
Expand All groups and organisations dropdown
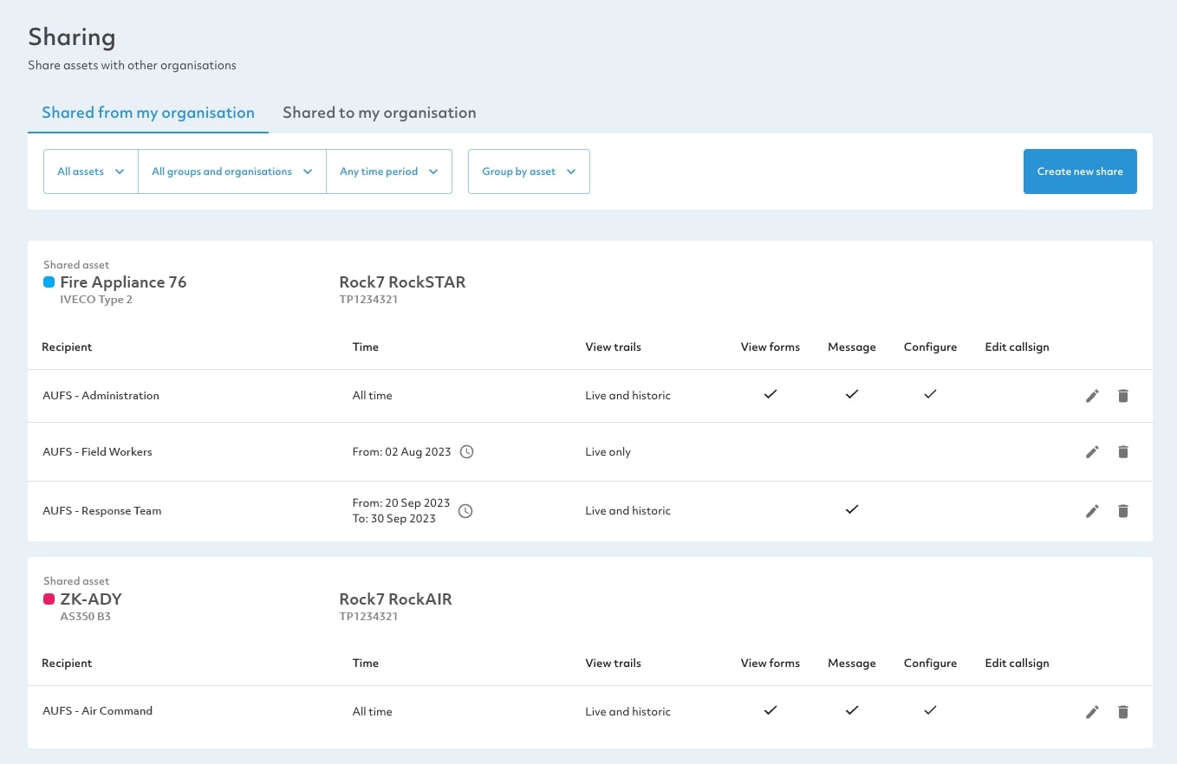pyautogui.click(x=231, y=172)
